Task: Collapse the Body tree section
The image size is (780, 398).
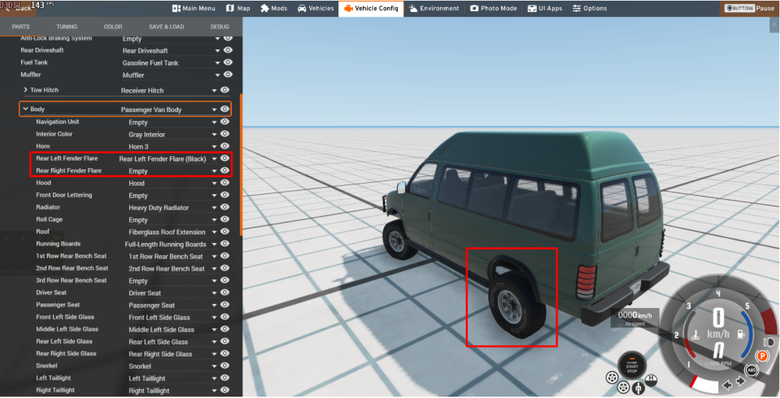Action: (25, 109)
